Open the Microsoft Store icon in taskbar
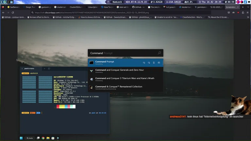 click(x=53, y=138)
